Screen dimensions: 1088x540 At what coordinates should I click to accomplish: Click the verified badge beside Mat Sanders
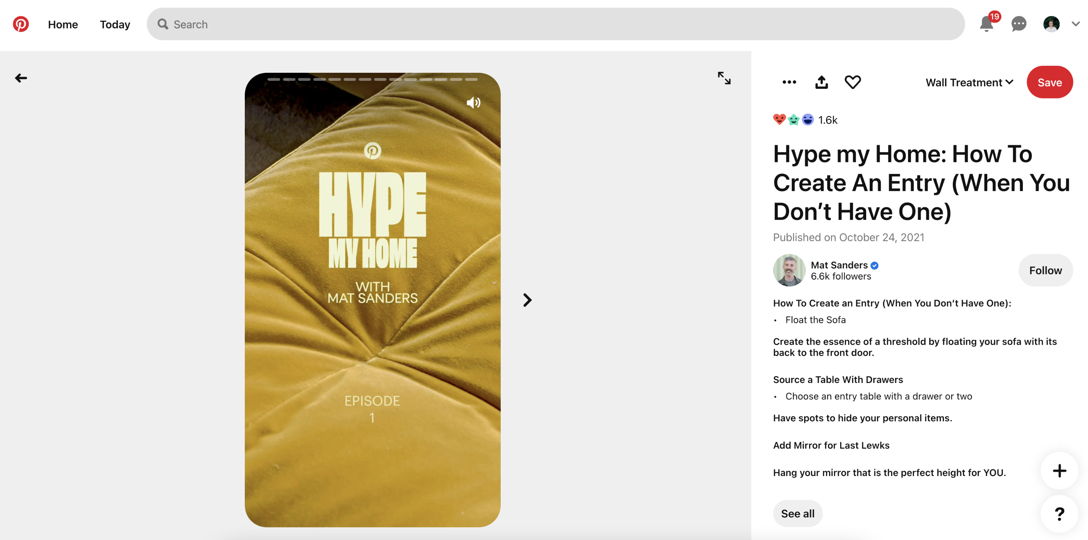coord(874,265)
